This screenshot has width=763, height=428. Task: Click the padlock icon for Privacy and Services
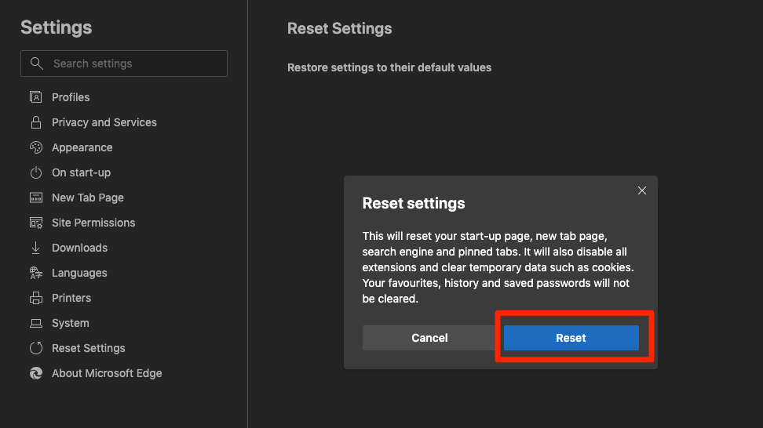click(x=35, y=122)
